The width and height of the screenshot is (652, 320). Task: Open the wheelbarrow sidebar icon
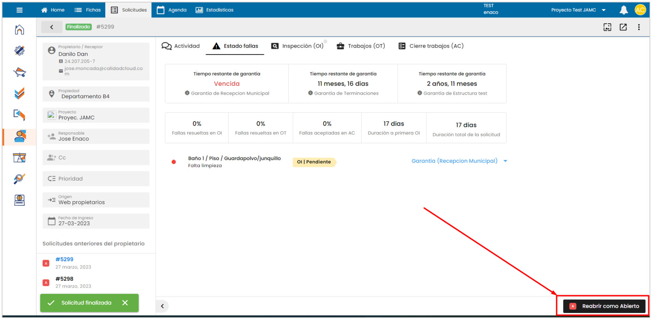pyautogui.click(x=20, y=72)
